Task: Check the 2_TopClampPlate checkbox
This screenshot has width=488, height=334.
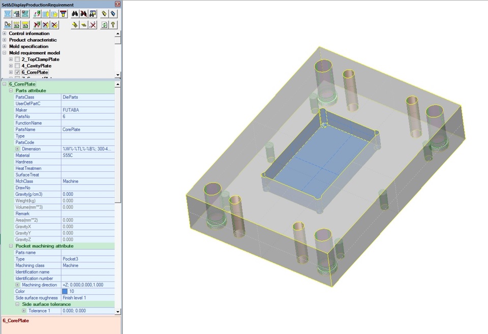Action: 17,59
